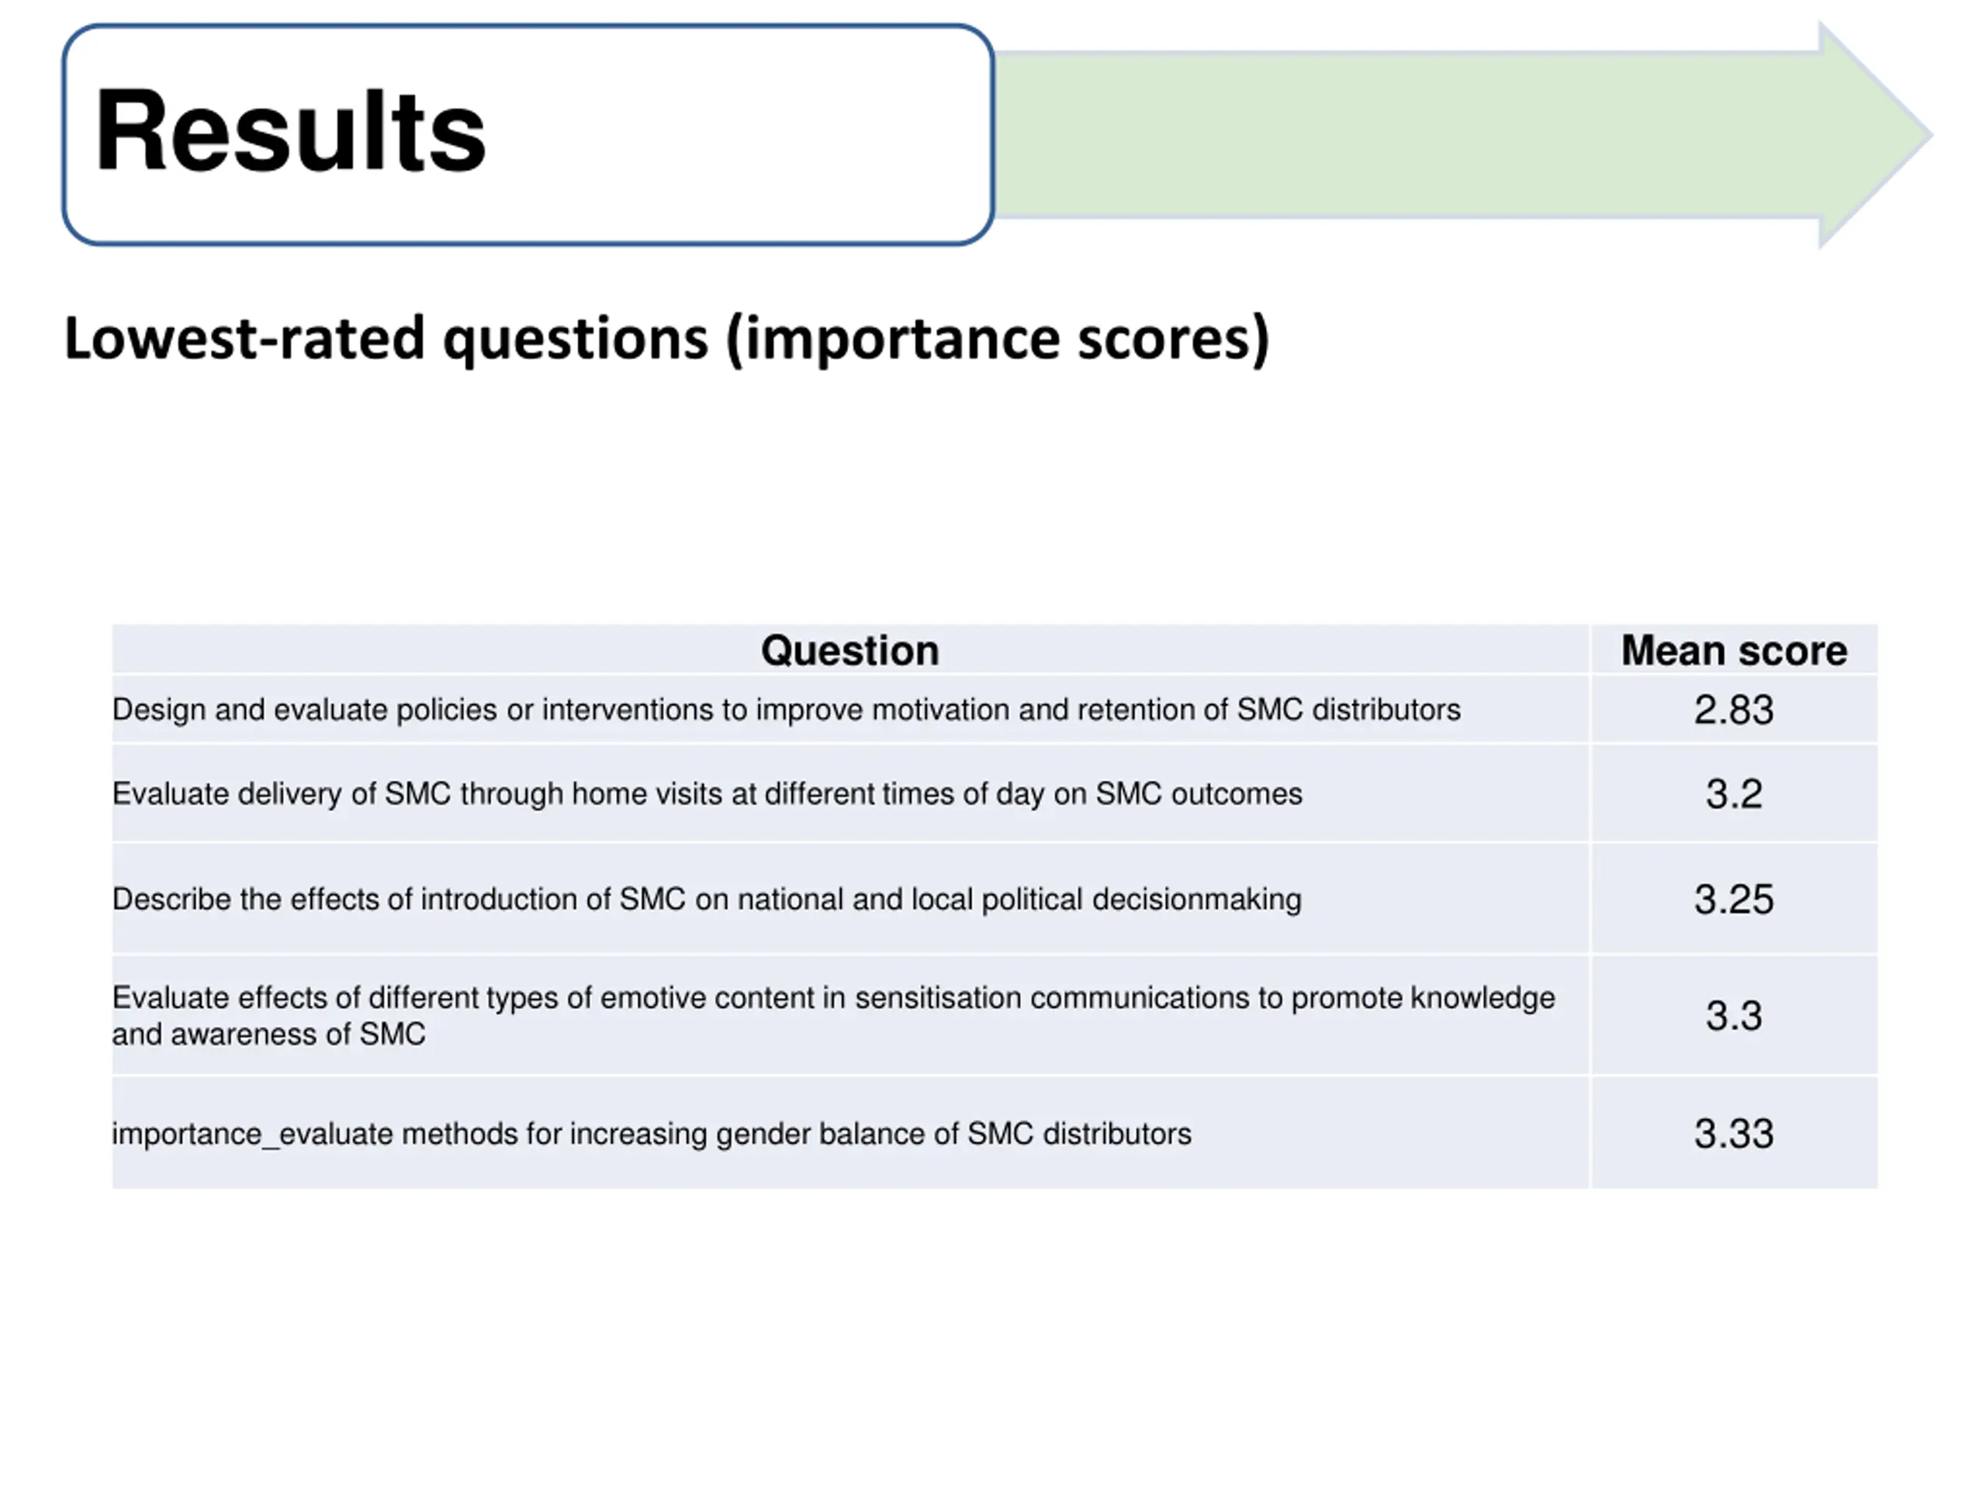Click the Results title box

528,135
